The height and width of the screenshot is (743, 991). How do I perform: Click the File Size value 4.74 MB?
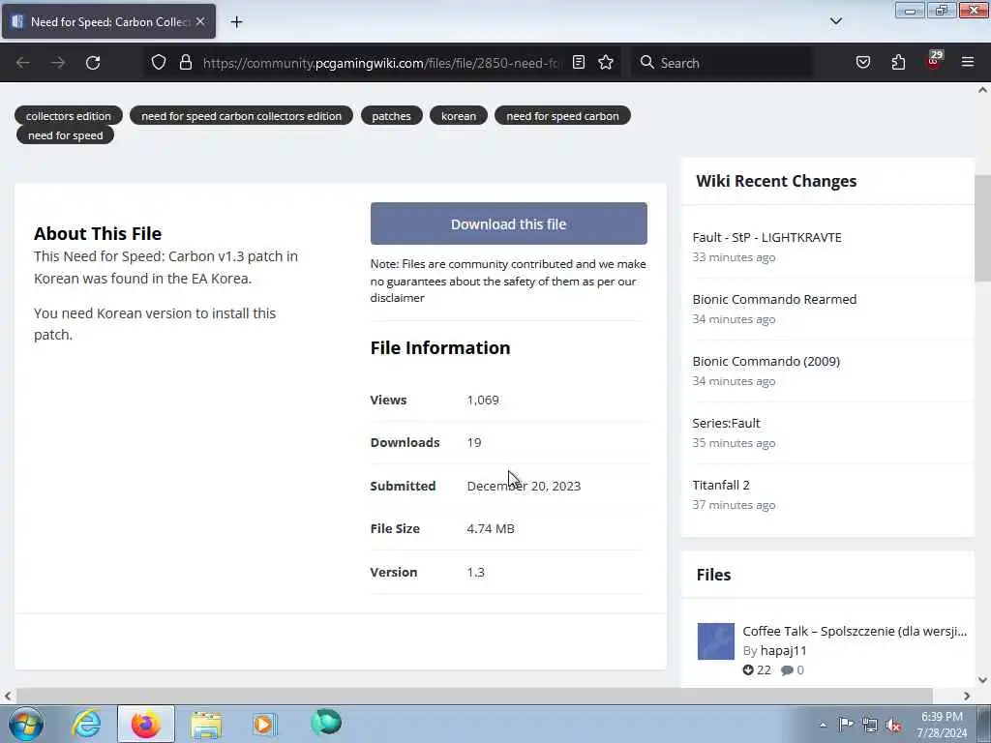(491, 528)
